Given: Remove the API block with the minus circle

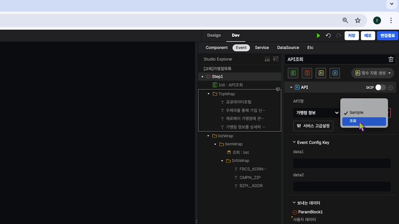Looking at the screenshot, I should coord(391,88).
